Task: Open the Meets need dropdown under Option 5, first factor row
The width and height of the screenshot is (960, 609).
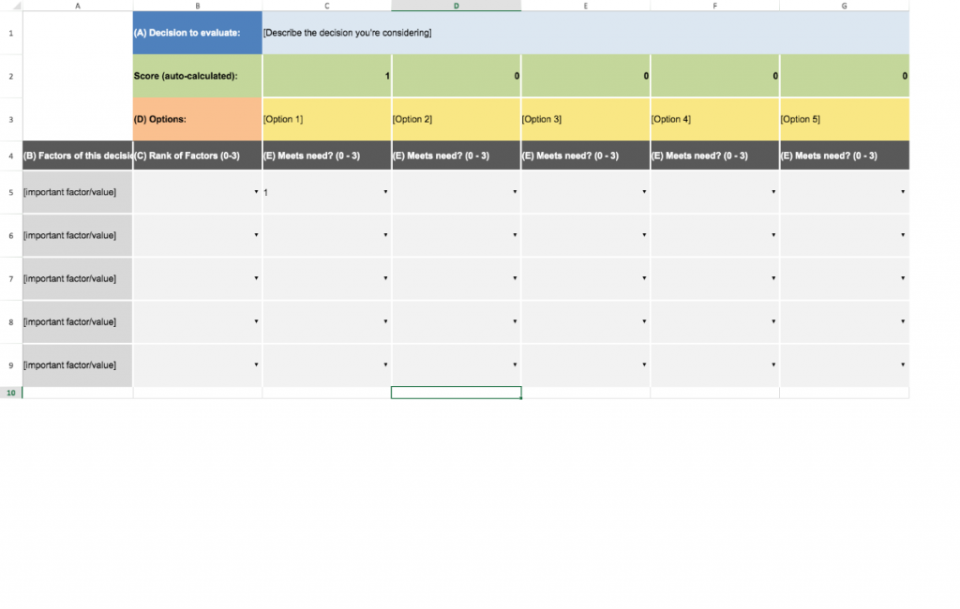Action: click(x=902, y=191)
